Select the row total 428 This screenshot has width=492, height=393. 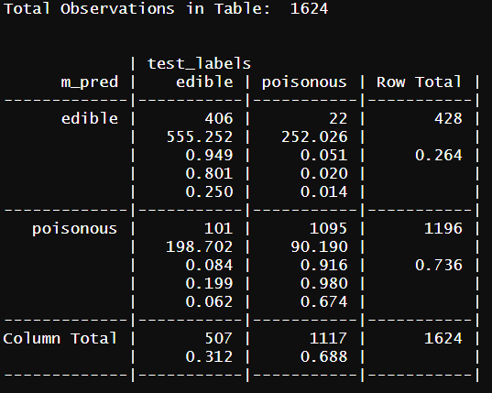448,118
